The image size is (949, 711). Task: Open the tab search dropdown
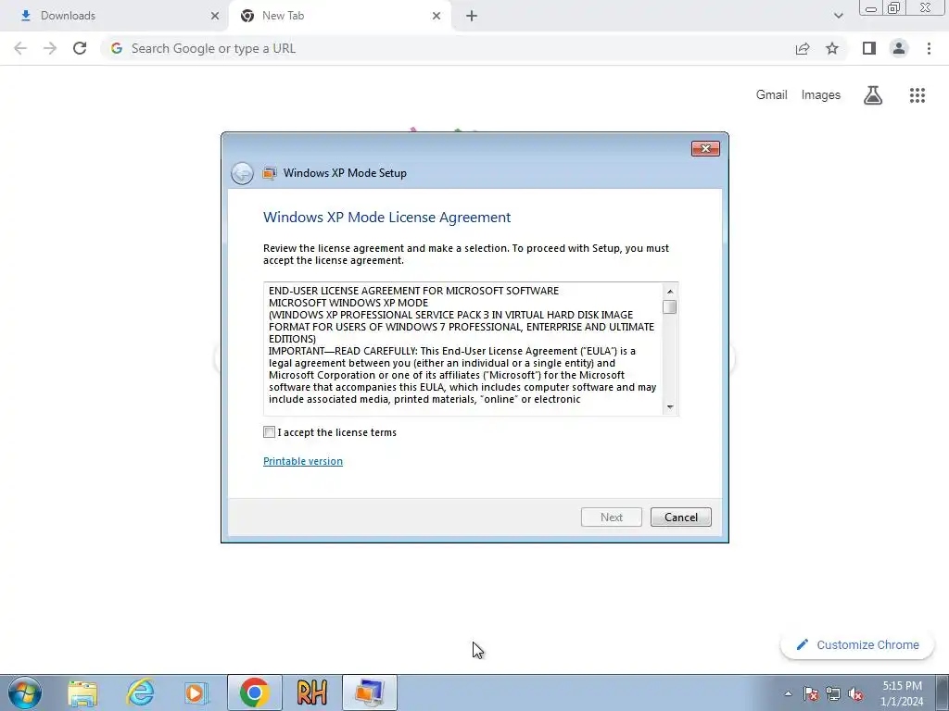(838, 16)
